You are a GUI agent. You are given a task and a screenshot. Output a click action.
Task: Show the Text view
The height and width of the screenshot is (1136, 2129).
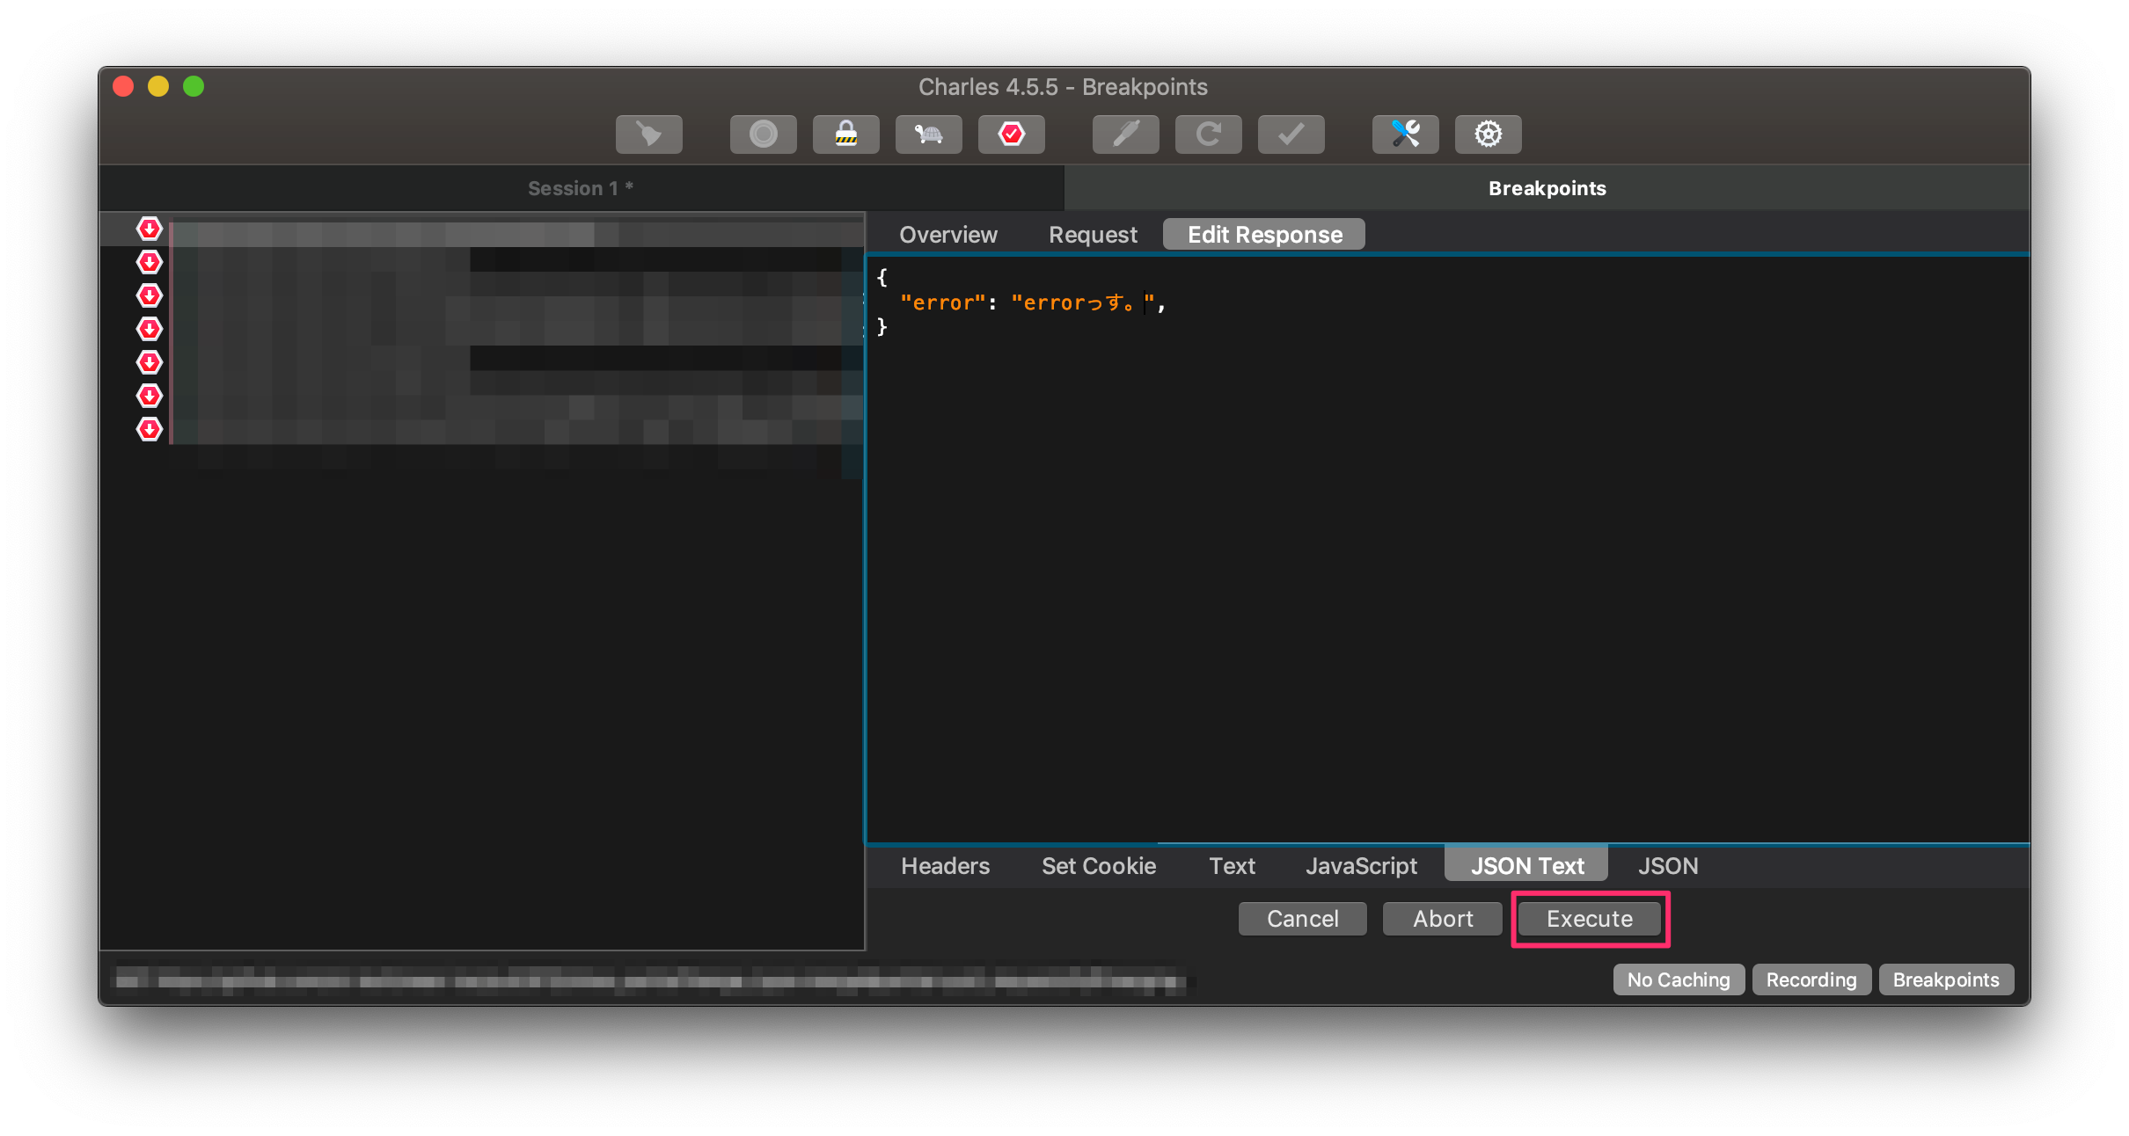click(1232, 866)
